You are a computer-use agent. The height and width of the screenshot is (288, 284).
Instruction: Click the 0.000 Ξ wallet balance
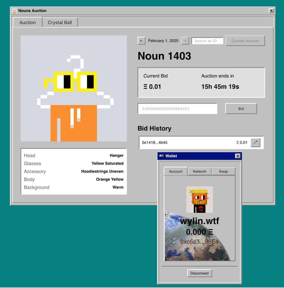pyautogui.click(x=199, y=232)
